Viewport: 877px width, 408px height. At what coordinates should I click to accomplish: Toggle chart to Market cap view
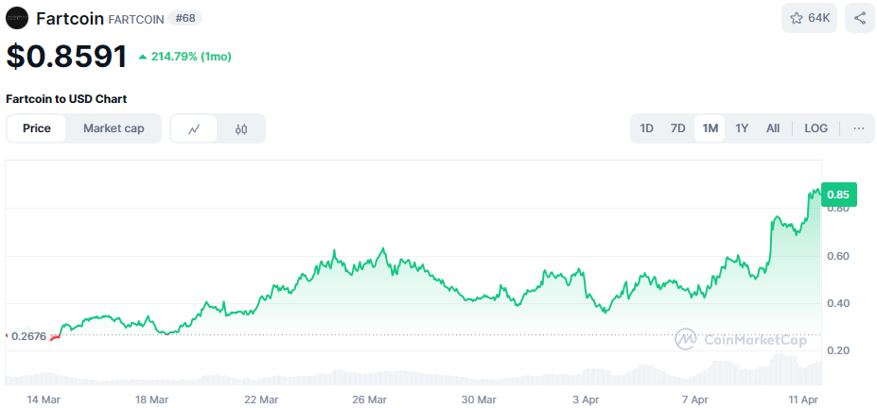pos(114,128)
